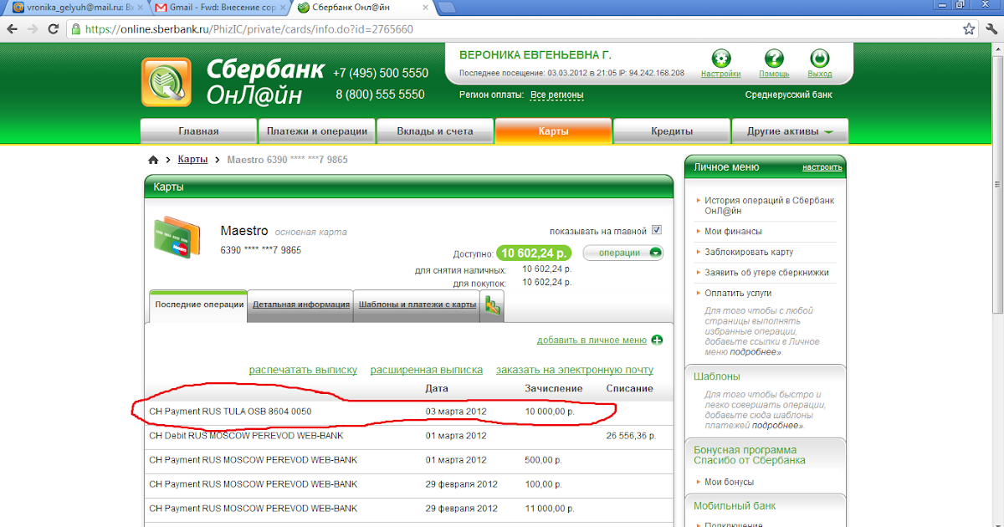Click Зачисление column header
This screenshot has width=1004, height=527.
pos(553,388)
